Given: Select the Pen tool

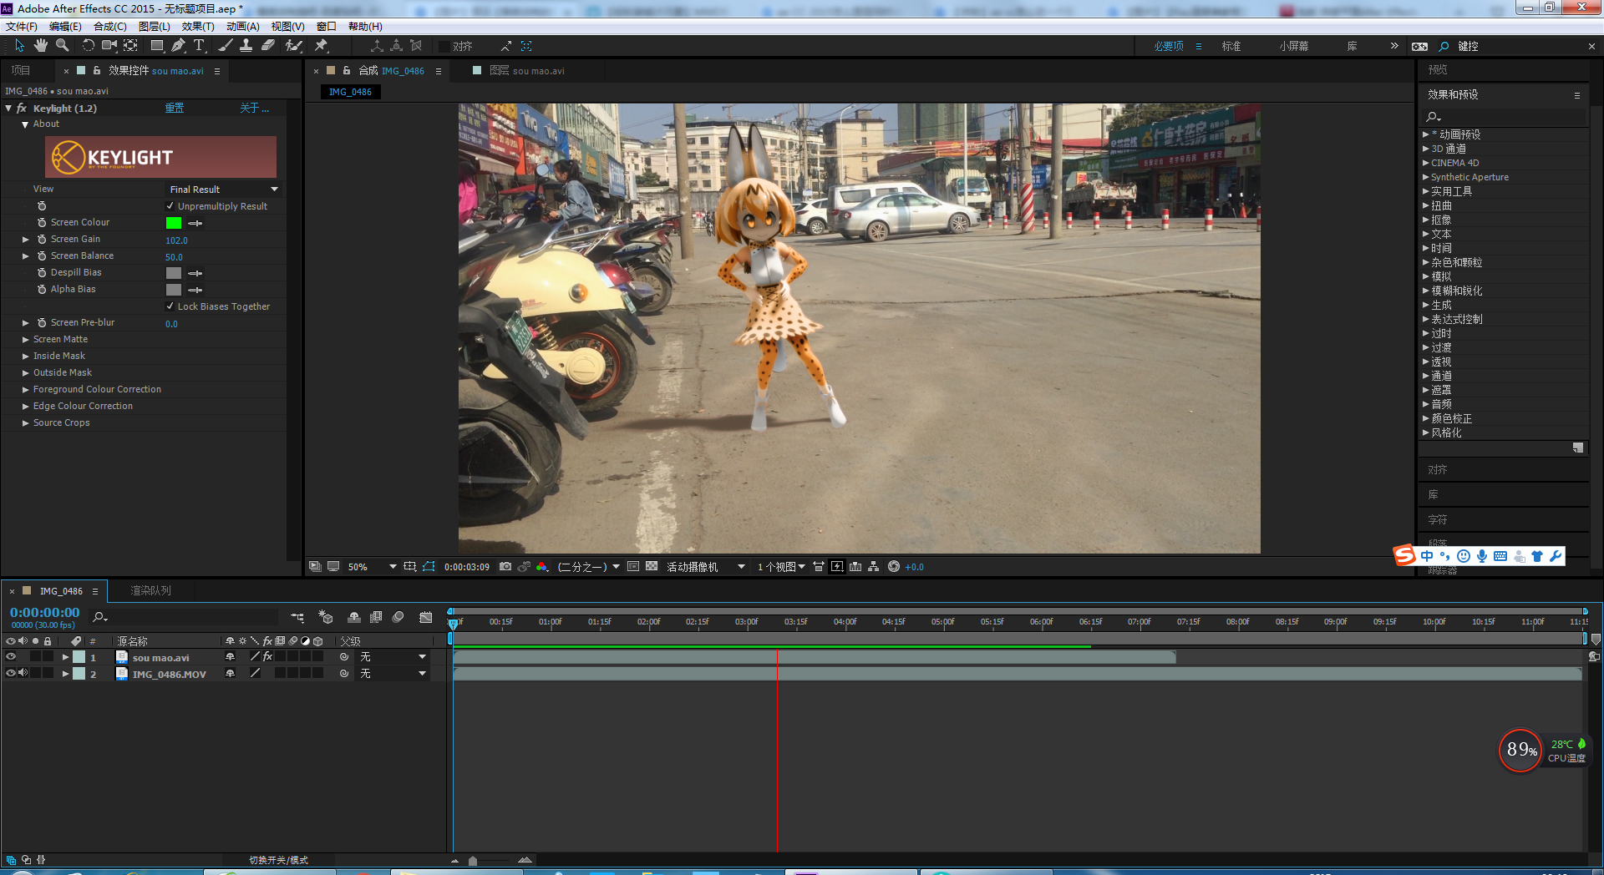Looking at the screenshot, I should click(x=178, y=46).
